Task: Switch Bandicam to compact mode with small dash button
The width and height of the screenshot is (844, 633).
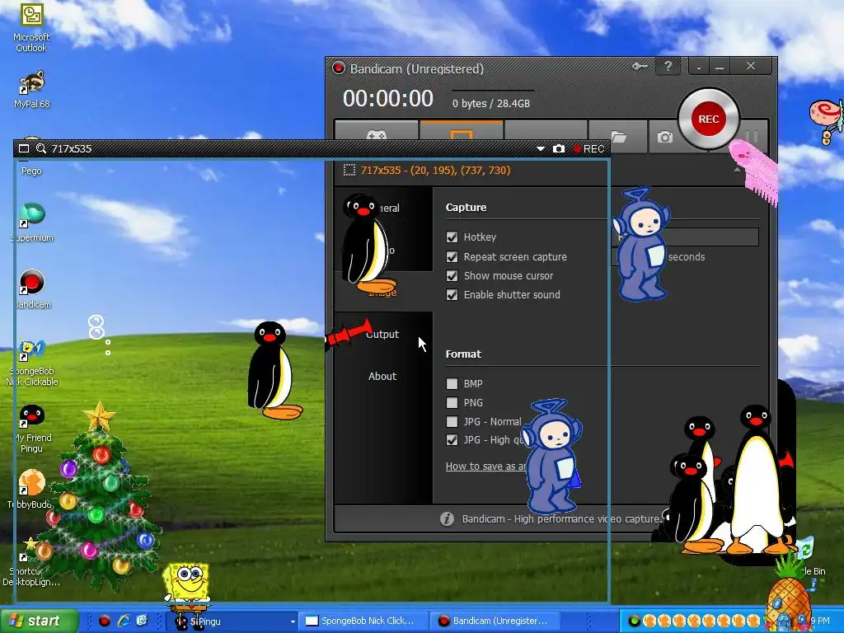Action: coord(699,67)
